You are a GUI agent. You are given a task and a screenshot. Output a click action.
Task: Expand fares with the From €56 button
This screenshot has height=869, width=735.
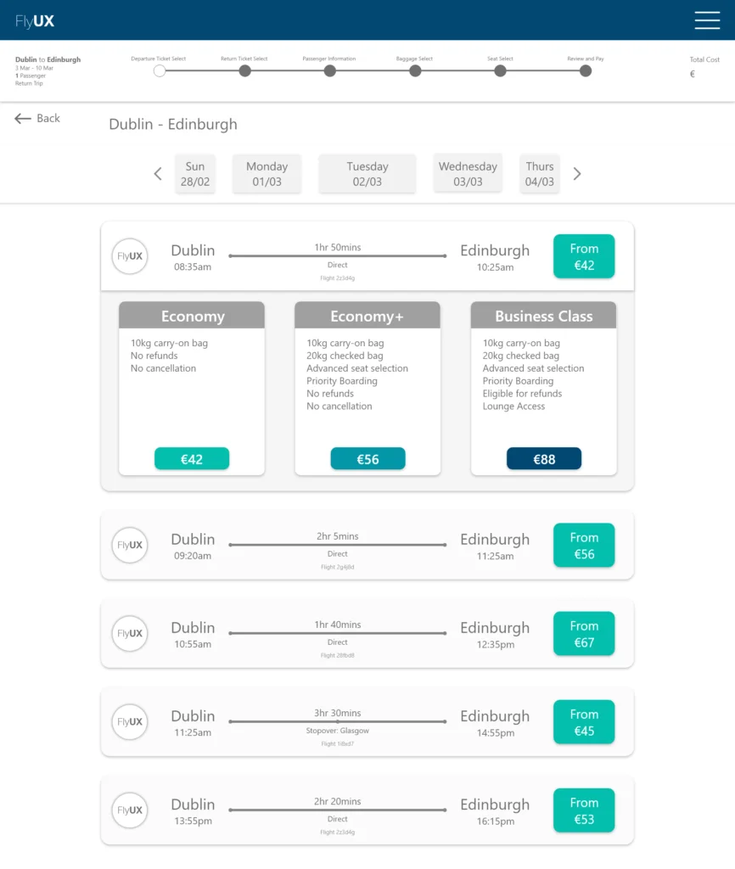coord(584,546)
